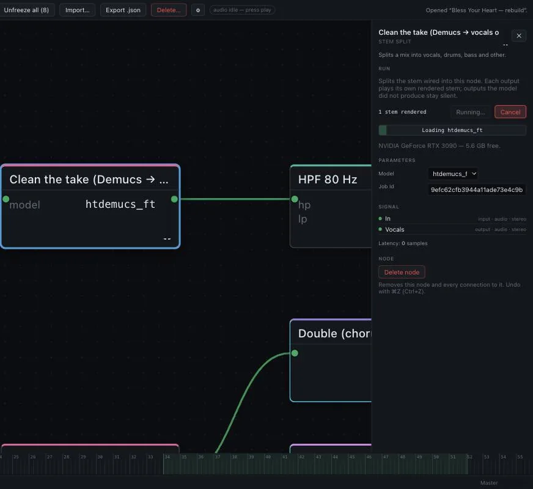Click the In input signal row
Screen dimensions: 533x489
pyautogui.click(x=452, y=218)
